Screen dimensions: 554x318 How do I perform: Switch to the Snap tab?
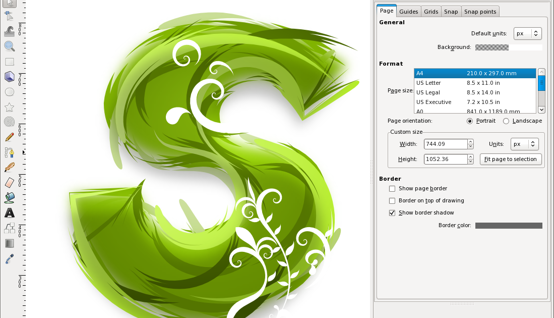(451, 12)
